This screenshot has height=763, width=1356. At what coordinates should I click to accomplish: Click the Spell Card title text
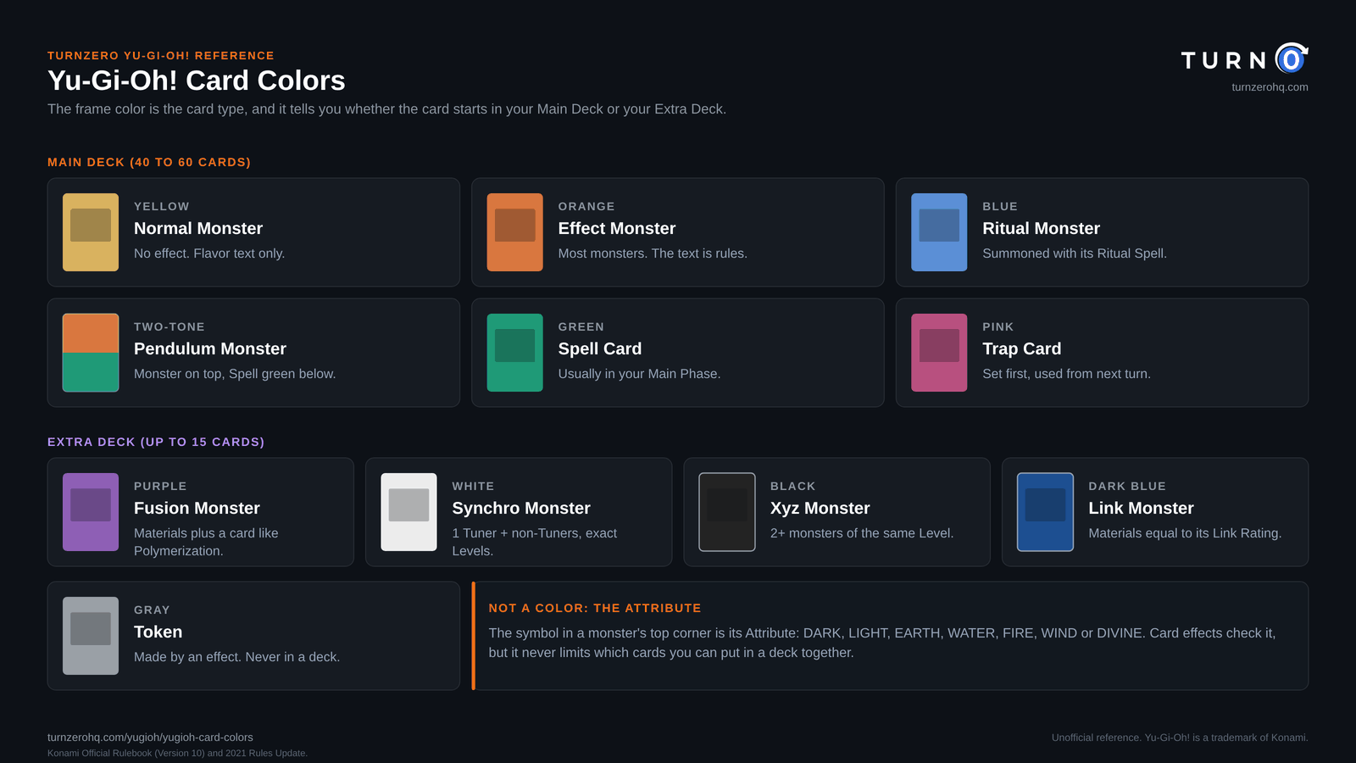[x=600, y=348]
